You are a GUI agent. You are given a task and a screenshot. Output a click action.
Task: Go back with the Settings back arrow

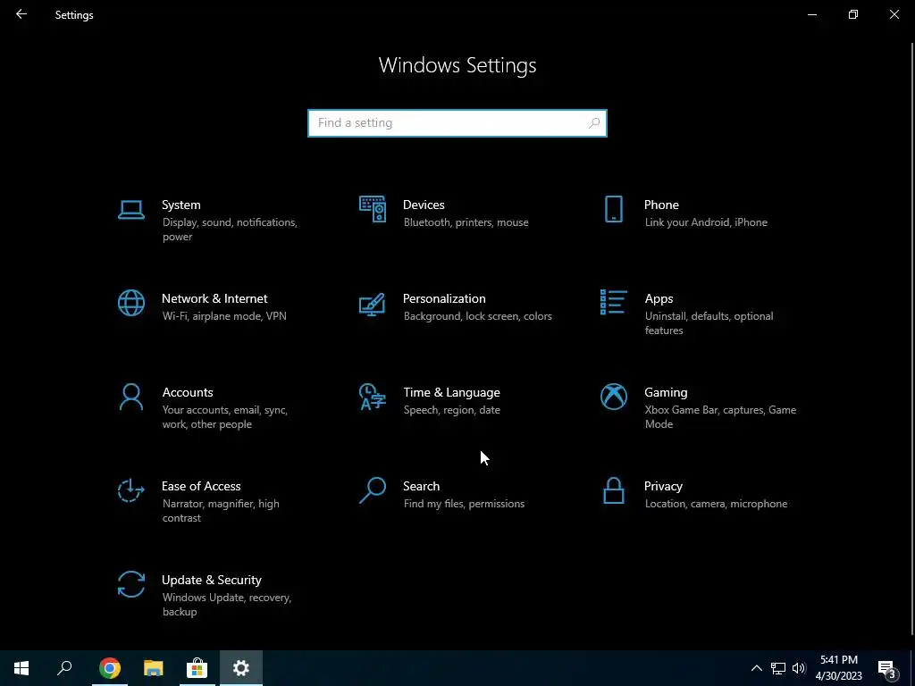pos(21,14)
